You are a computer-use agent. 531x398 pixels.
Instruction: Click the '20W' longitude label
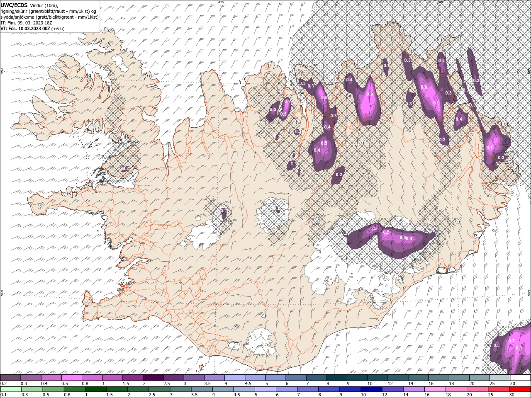(x=221, y=2)
